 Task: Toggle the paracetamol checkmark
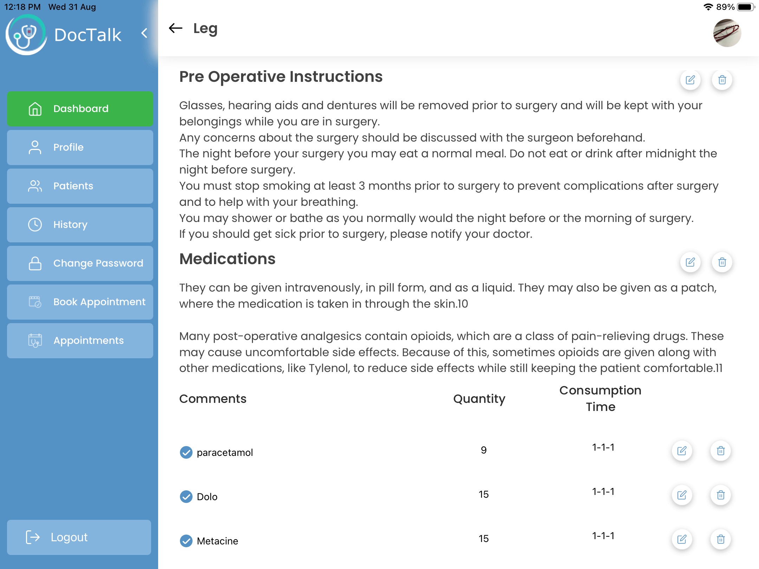186,452
